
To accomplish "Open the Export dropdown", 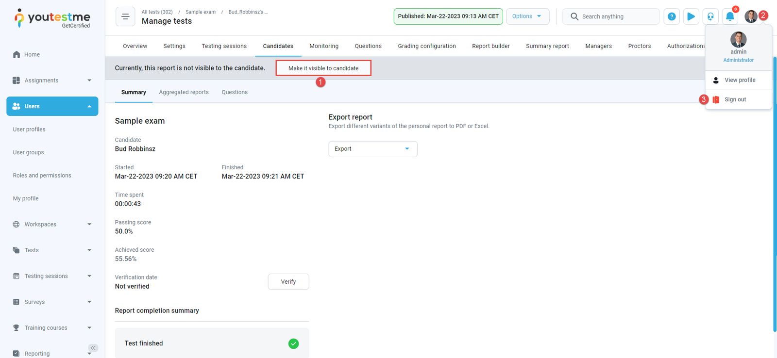I will coord(372,149).
